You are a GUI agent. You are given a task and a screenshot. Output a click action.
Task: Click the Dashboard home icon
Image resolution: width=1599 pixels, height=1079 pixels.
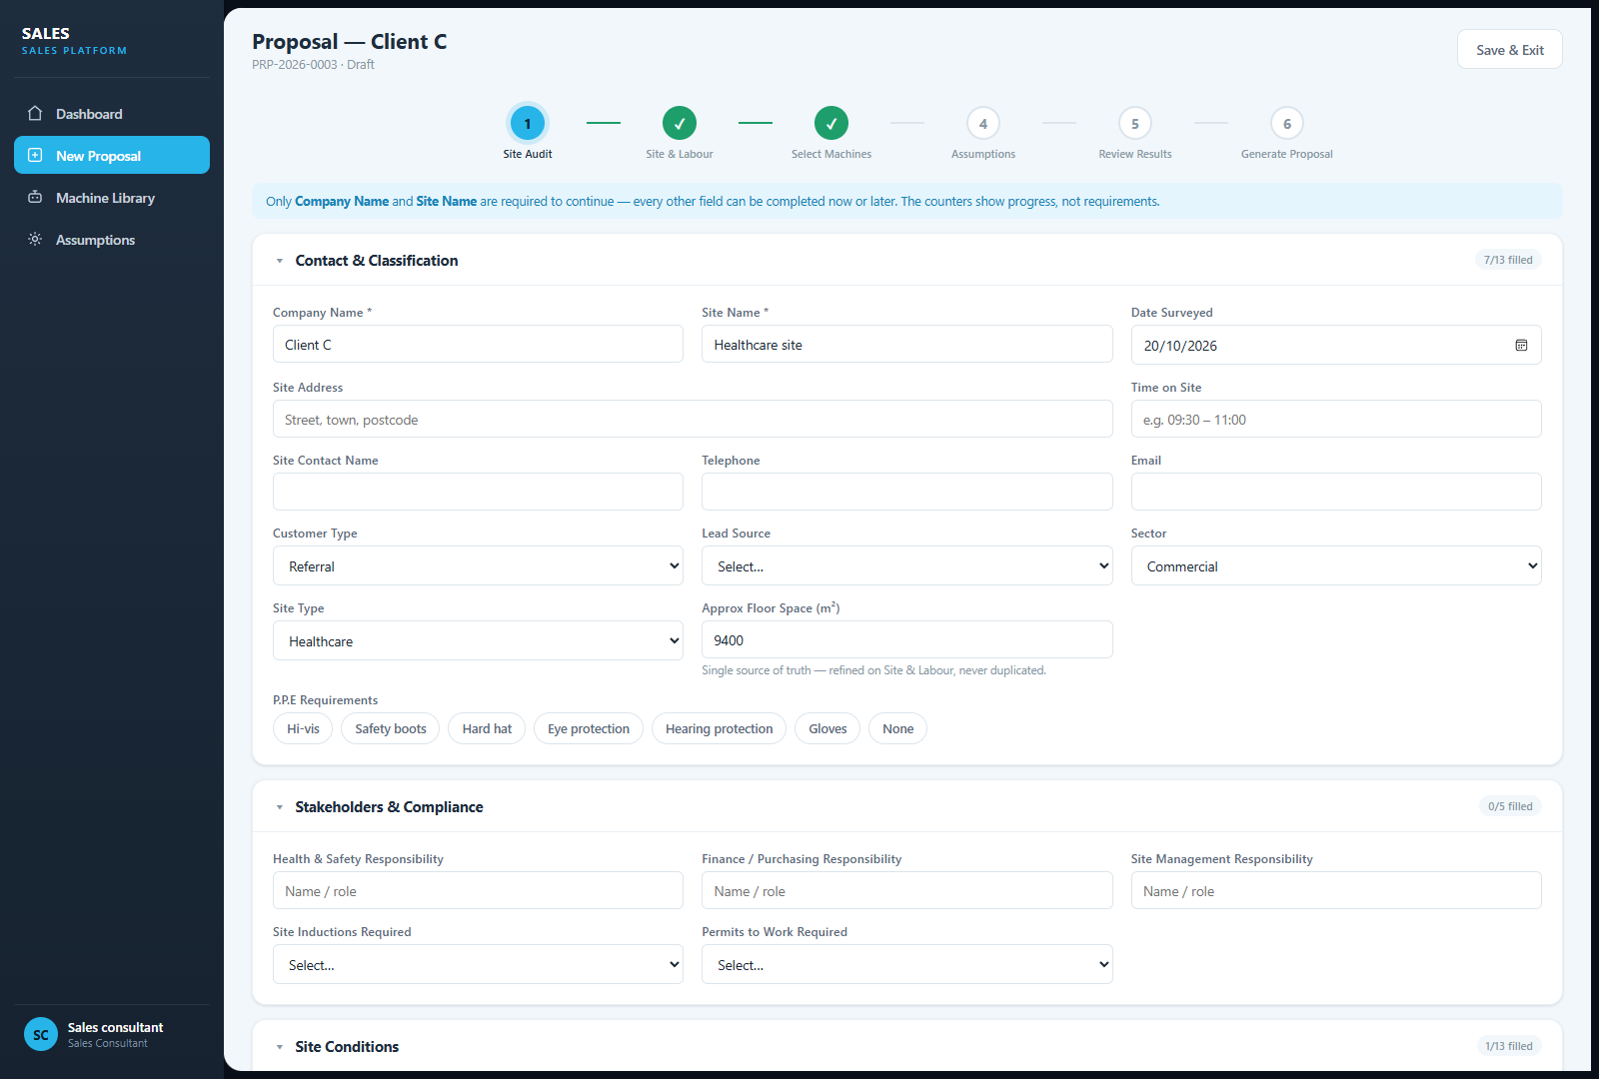point(35,114)
